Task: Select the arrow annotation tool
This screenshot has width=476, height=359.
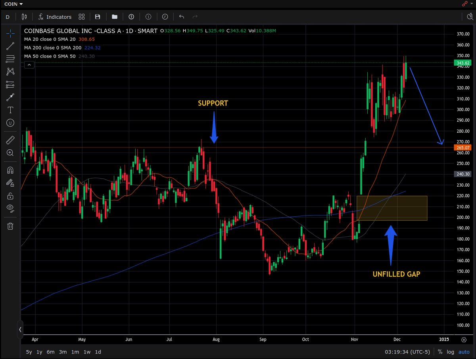Action: point(10,97)
